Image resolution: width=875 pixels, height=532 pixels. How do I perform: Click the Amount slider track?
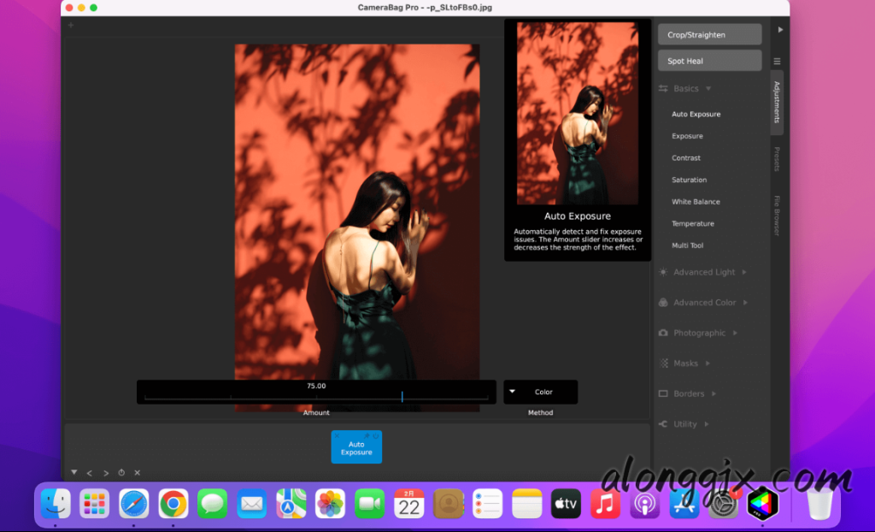316,397
